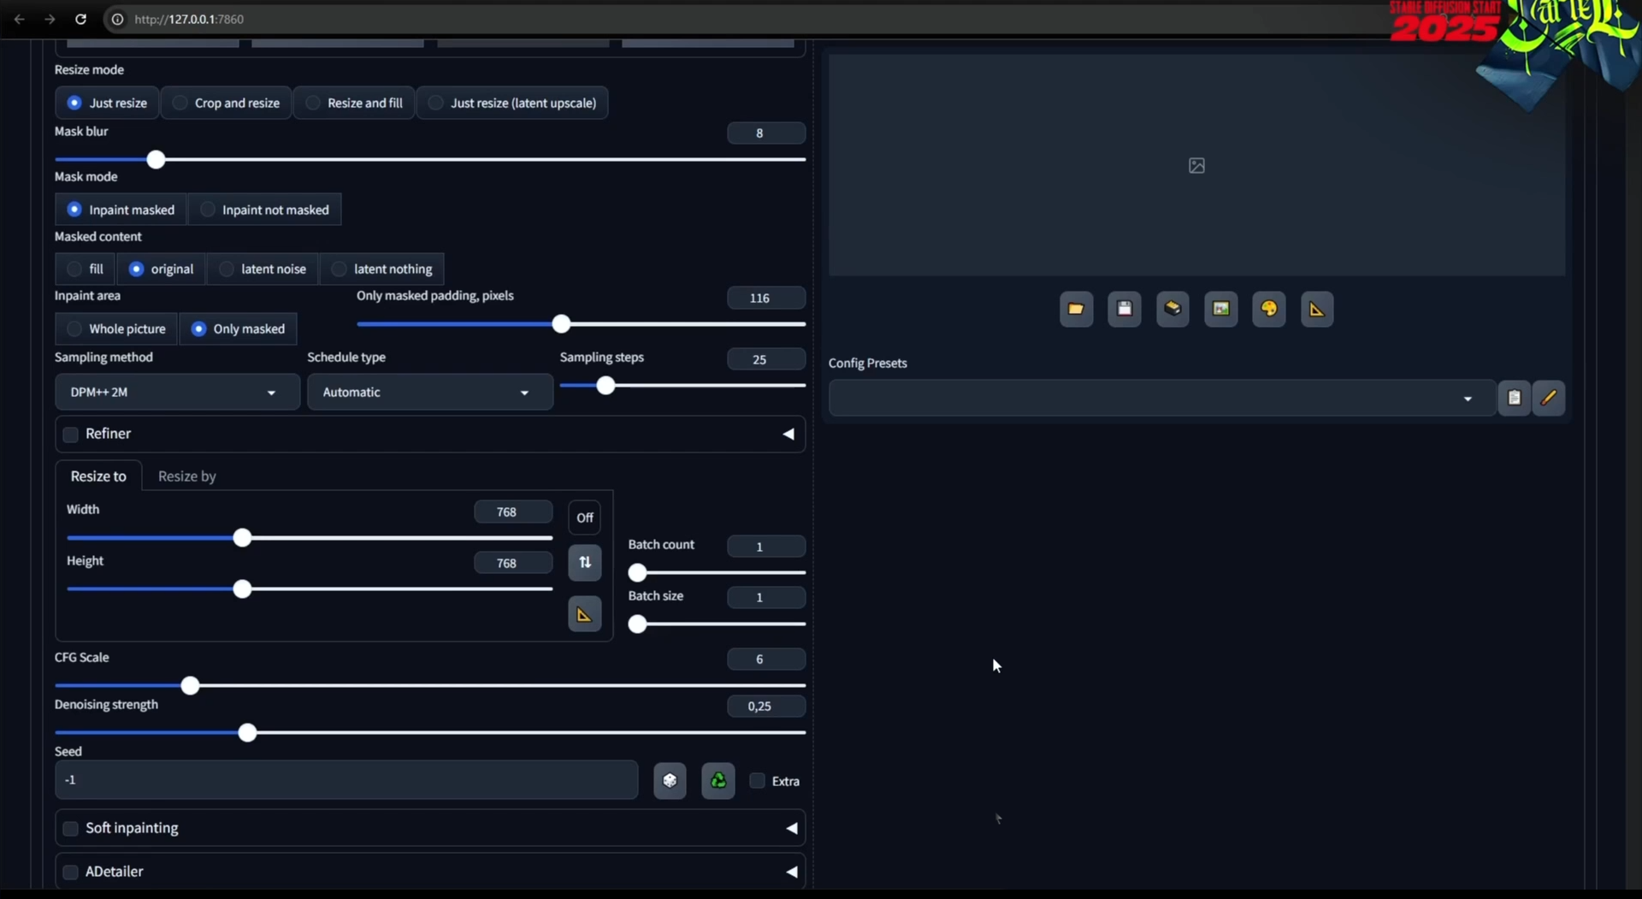
Task: Click the zip archive save icon
Action: coord(1172,309)
